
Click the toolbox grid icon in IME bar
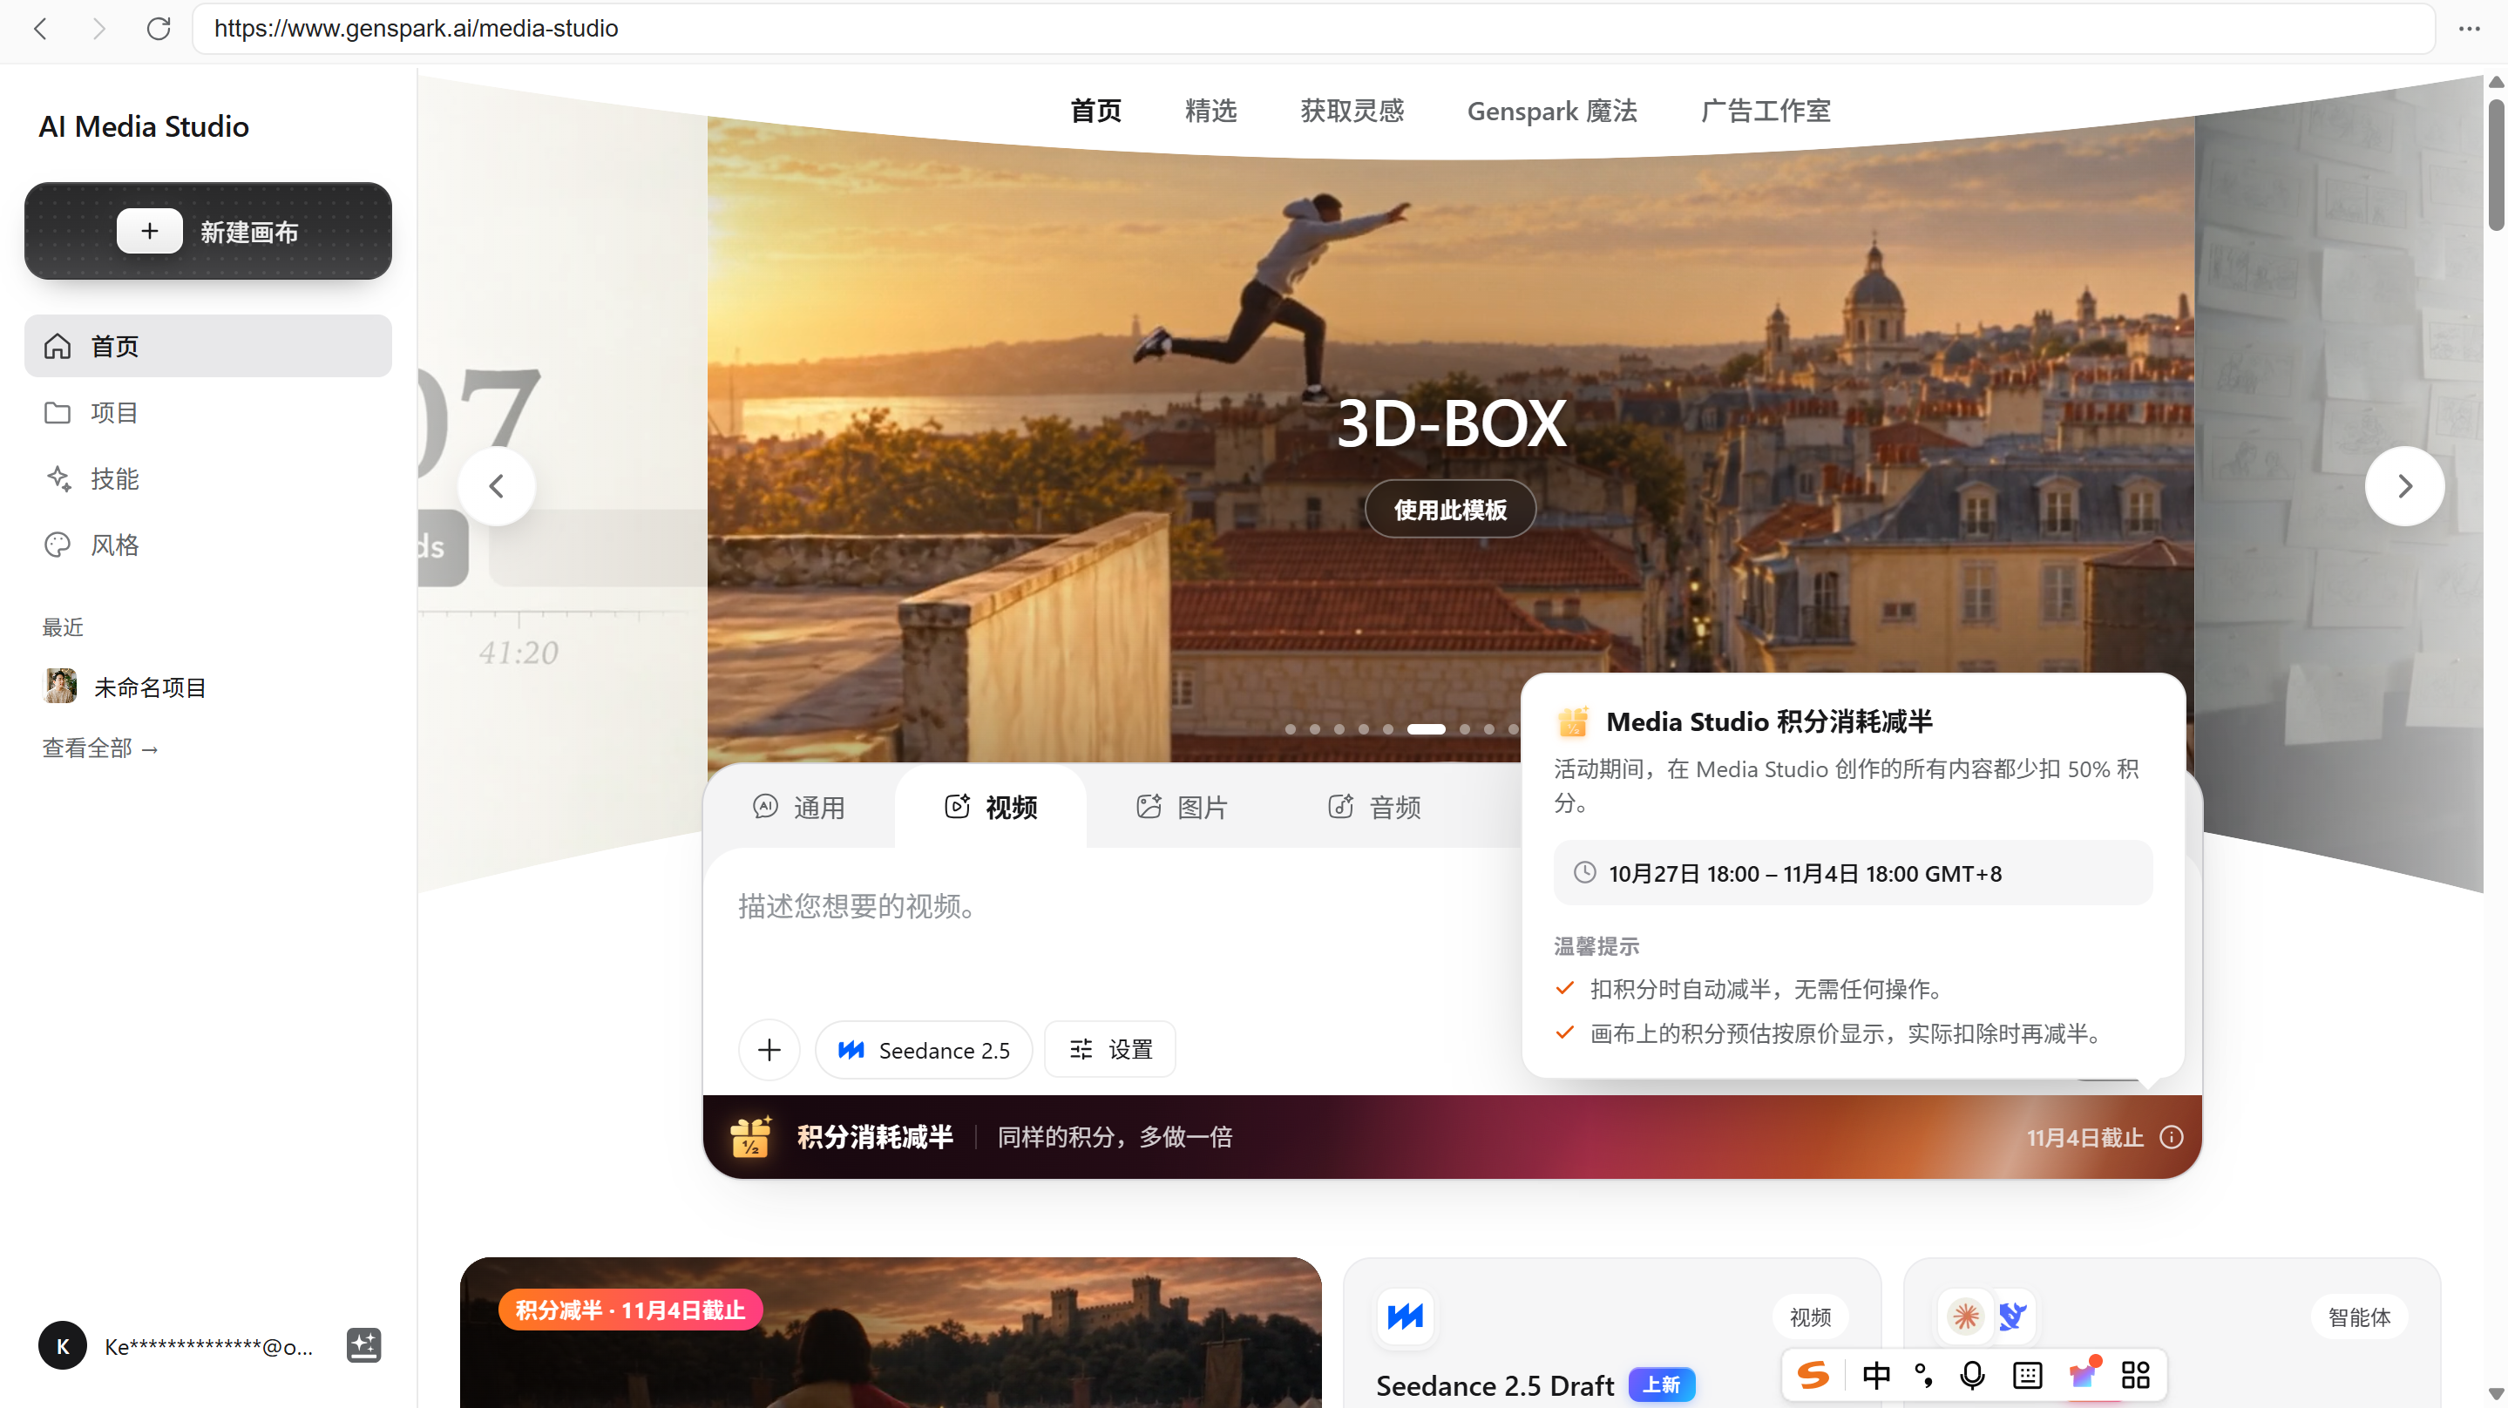[x=2135, y=1375]
